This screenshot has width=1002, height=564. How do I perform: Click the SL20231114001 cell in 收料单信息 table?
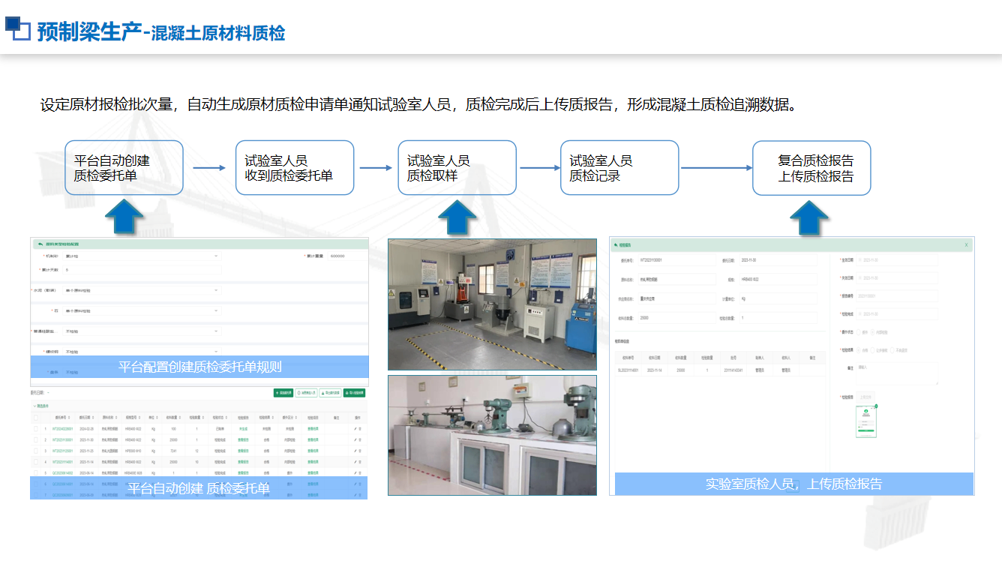(x=629, y=370)
